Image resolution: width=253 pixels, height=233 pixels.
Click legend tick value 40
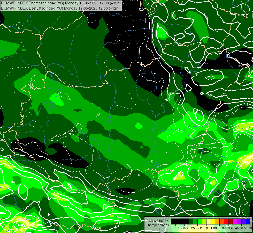coord(233,228)
